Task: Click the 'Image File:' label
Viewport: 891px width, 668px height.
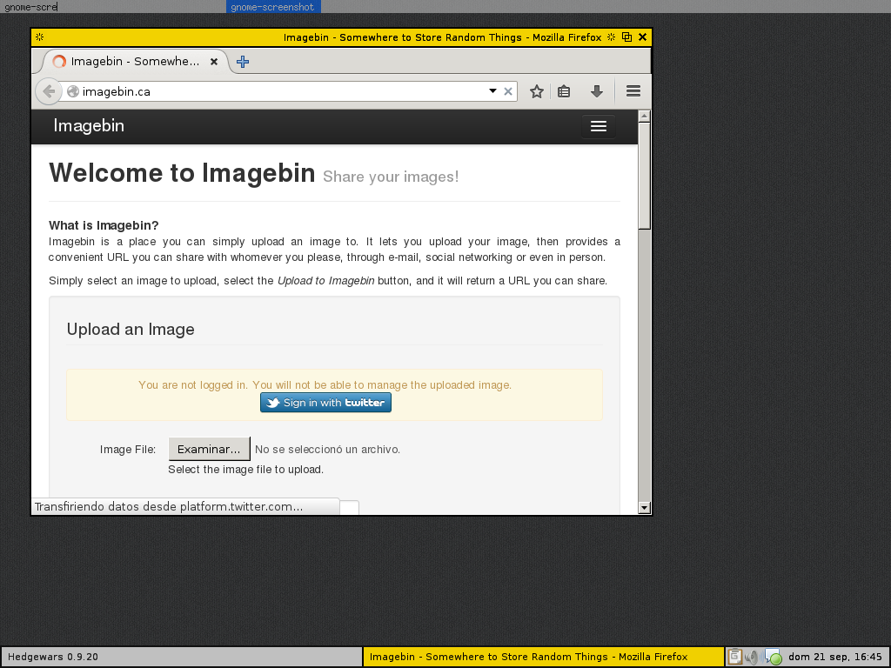Action: coord(128,450)
